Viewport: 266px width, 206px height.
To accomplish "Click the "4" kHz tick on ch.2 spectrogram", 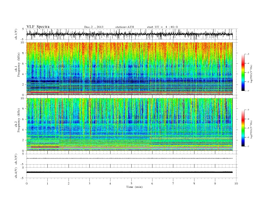I will (x=23, y=130).
